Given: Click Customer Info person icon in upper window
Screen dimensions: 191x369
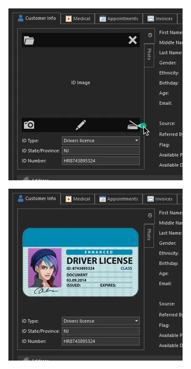Looking at the screenshot, I should (x=21, y=19).
